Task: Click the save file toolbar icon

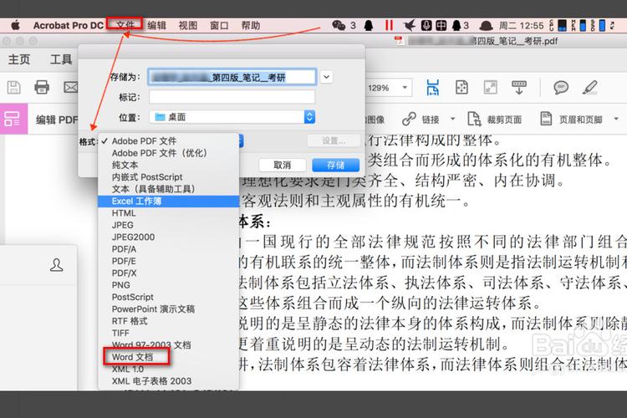Action: tap(14, 87)
